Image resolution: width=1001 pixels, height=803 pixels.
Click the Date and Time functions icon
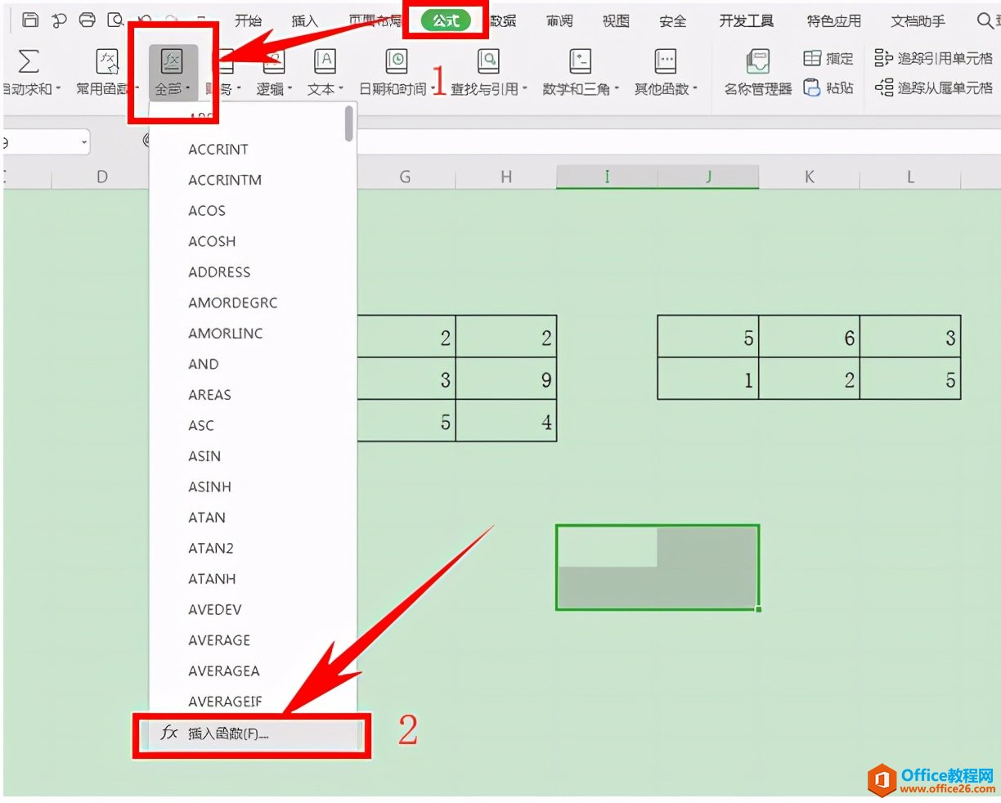point(396,61)
